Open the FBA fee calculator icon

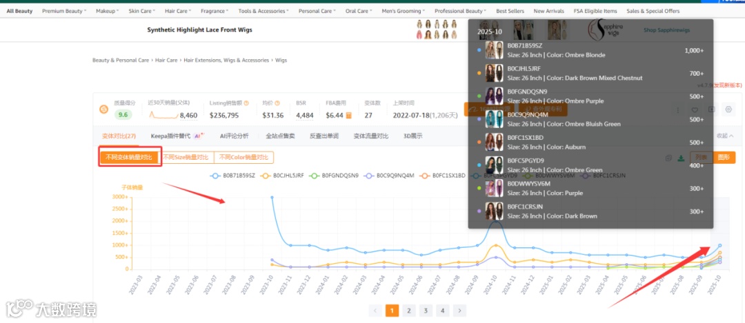pos(349,115)
